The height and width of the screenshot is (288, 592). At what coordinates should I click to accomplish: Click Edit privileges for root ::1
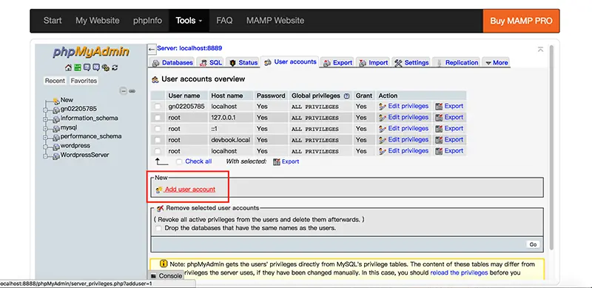(408, 129)
